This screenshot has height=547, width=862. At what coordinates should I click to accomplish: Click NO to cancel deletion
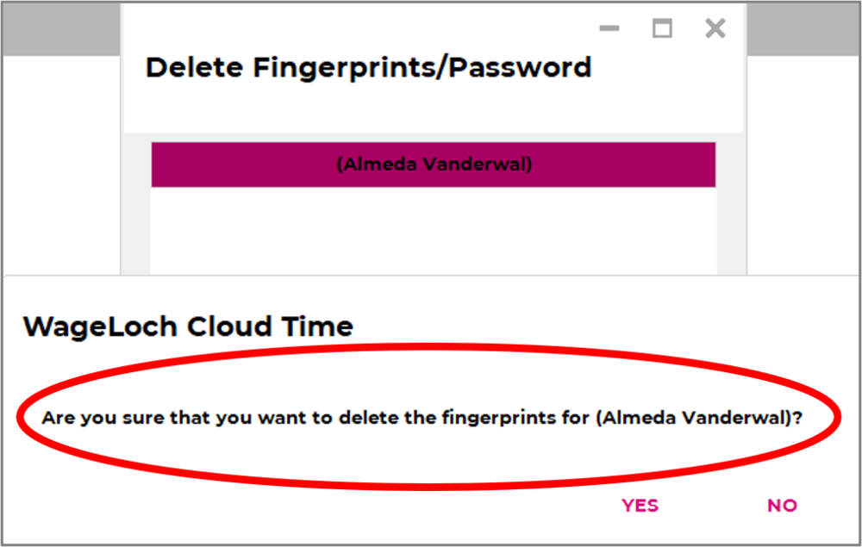point(781,506)
